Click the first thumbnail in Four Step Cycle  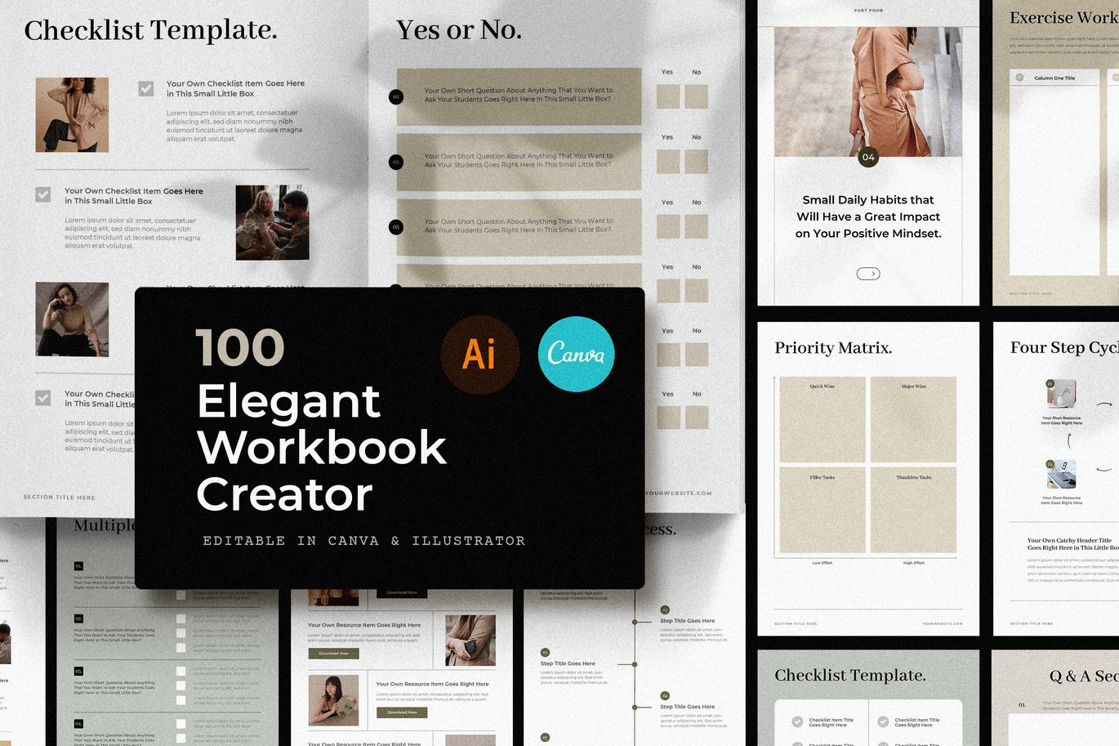pos(1062,395)
